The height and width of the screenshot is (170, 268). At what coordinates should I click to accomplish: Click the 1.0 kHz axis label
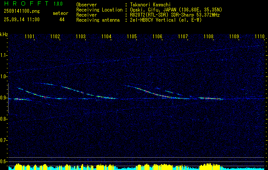click(3, 77)
